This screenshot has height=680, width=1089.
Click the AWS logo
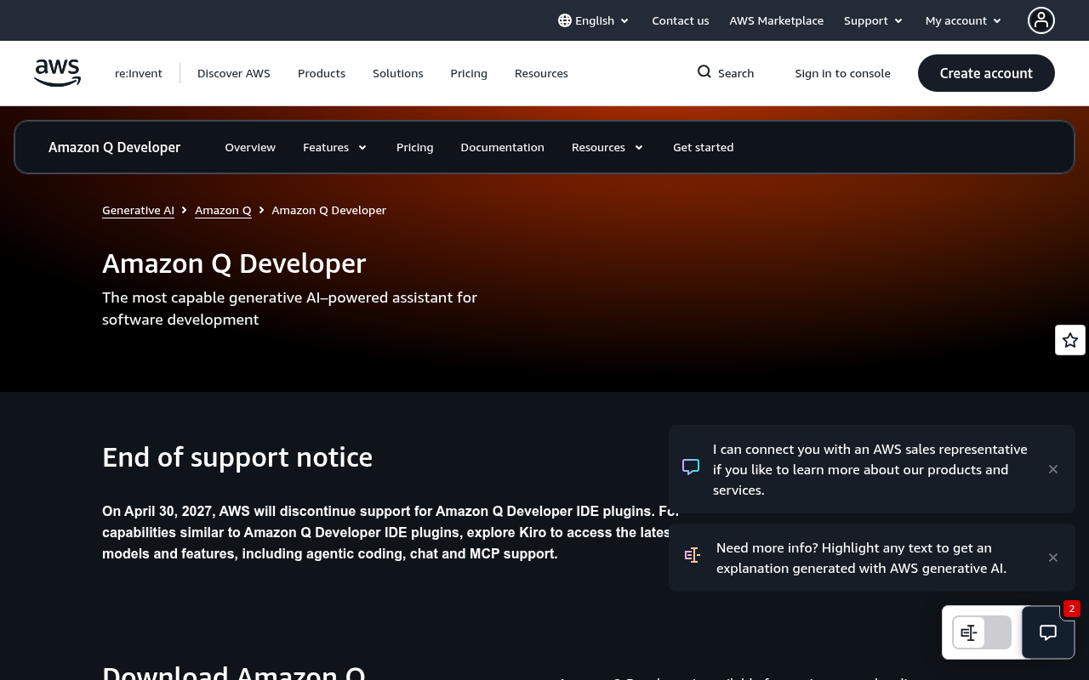[x=57, y=73]
